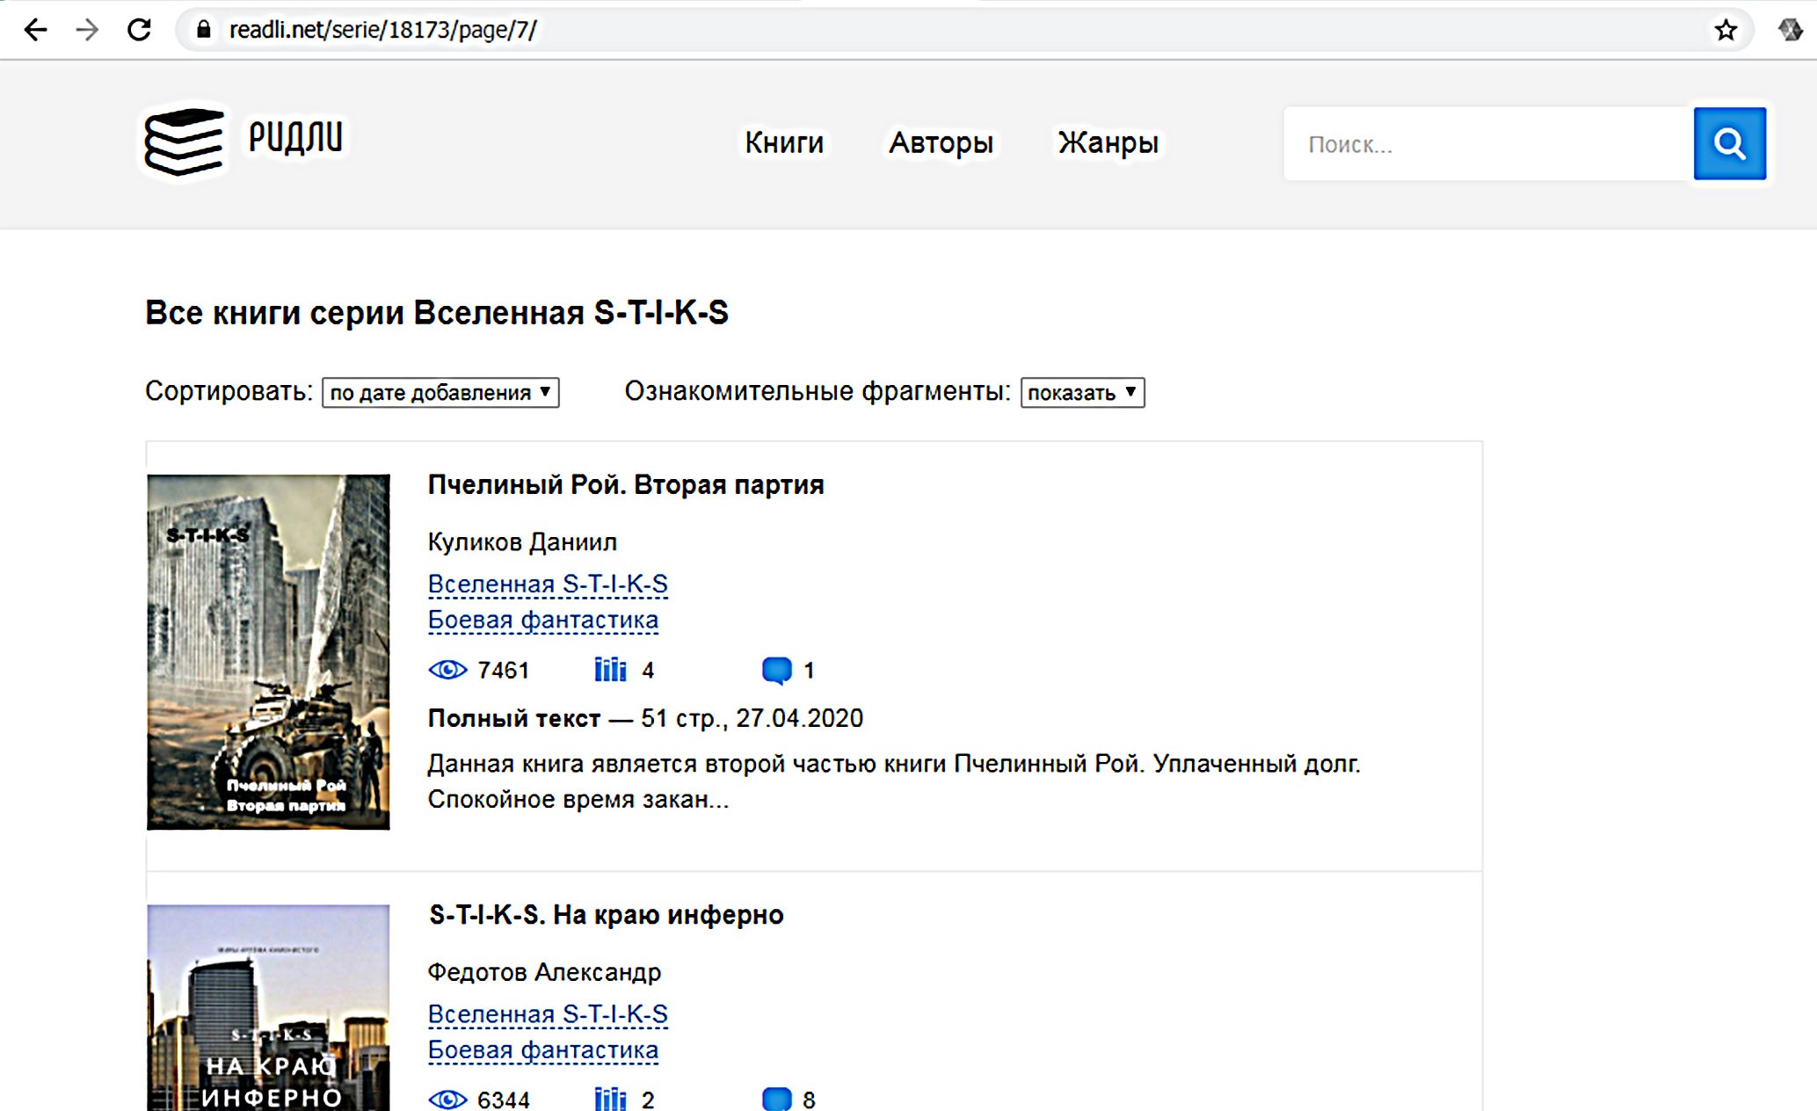Open the browser extension icon at the far right
The height and width of the screenshot is (1111, 1817).
pyautogui.click(x=1790, y=30)
